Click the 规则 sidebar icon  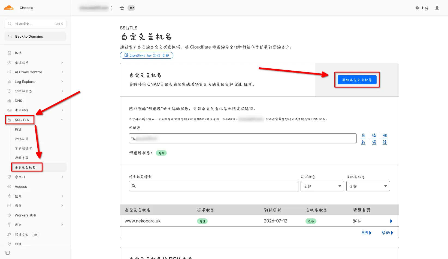click(x=9, y=225)
